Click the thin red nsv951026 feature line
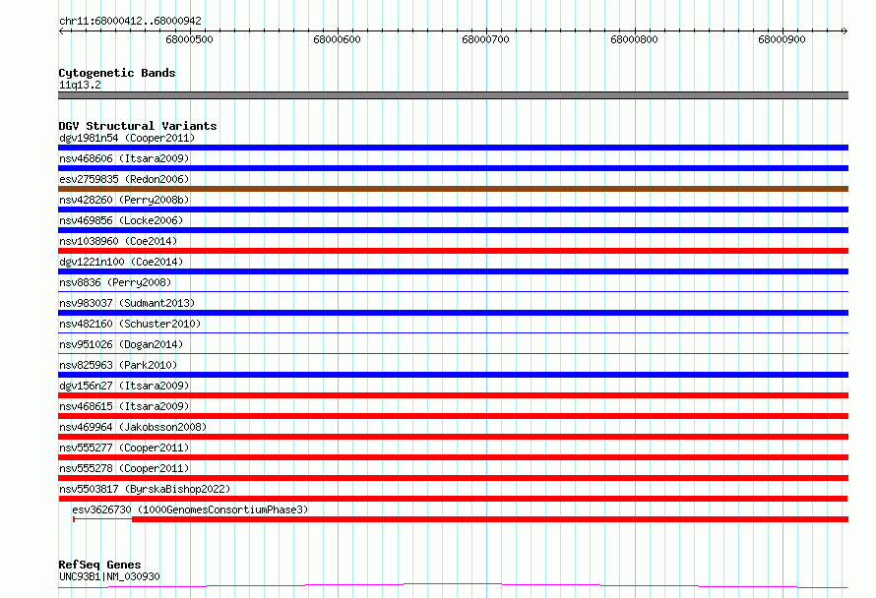The width and height of the screenshot is (876, 598). coord(453,353)
